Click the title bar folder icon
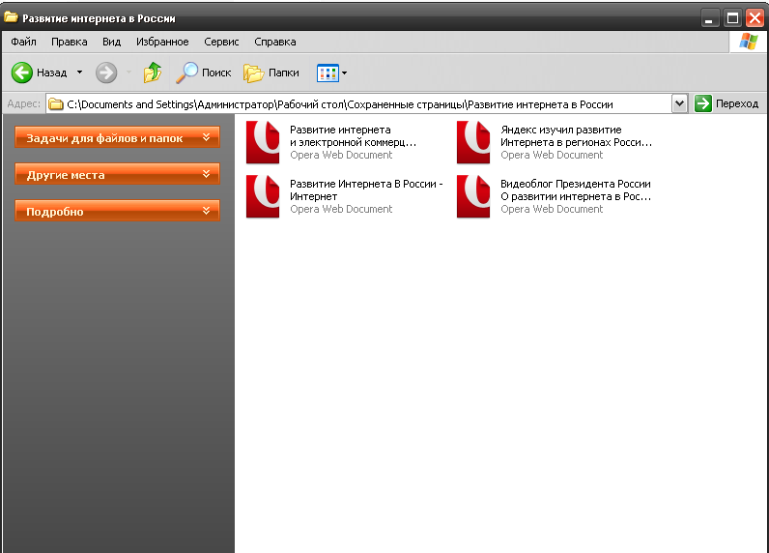 (x=11, y=17)
